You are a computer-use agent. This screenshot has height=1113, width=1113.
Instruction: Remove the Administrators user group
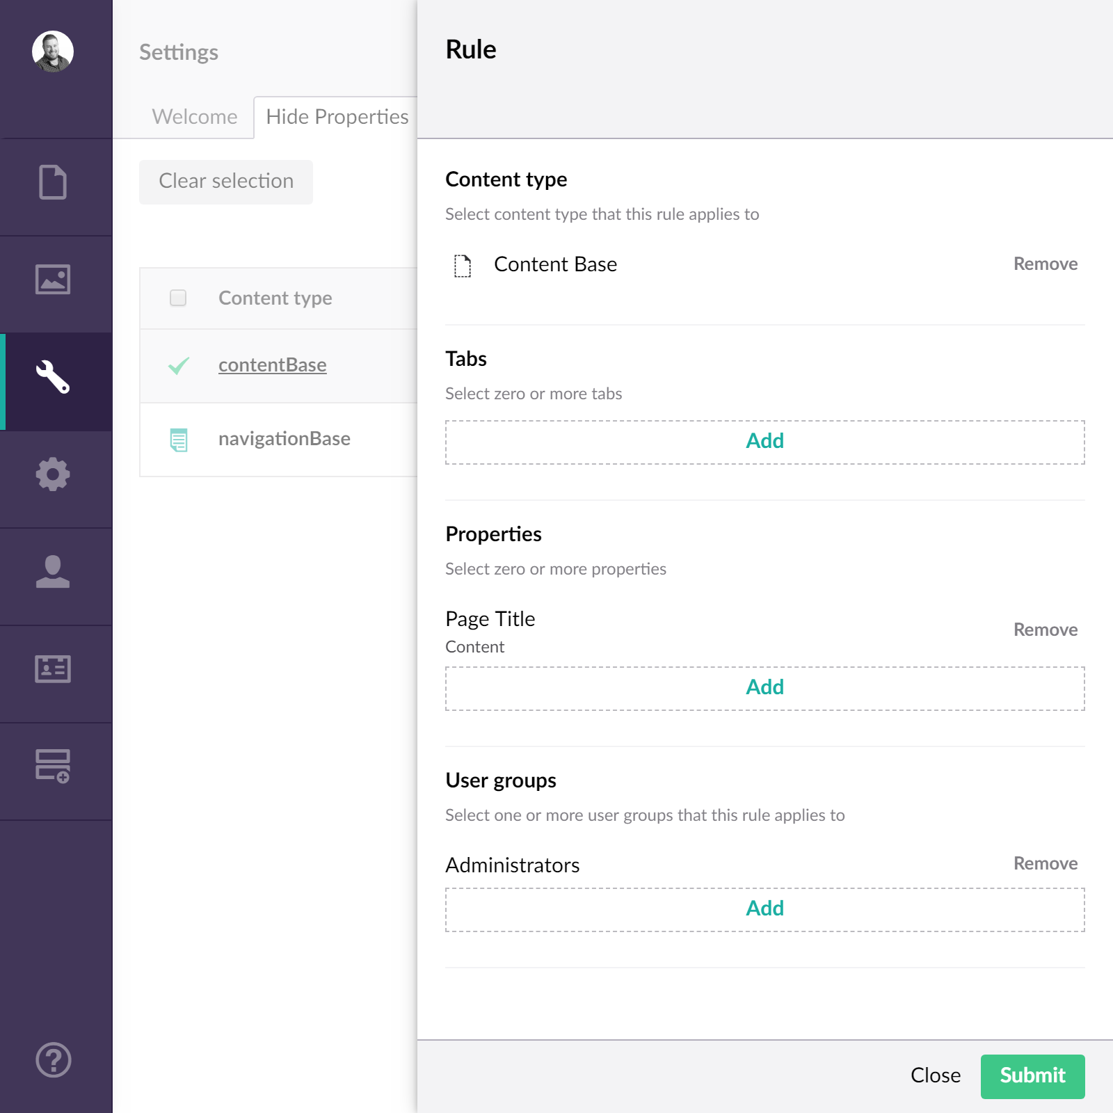pyautogui.click(x=1046, y=864)
